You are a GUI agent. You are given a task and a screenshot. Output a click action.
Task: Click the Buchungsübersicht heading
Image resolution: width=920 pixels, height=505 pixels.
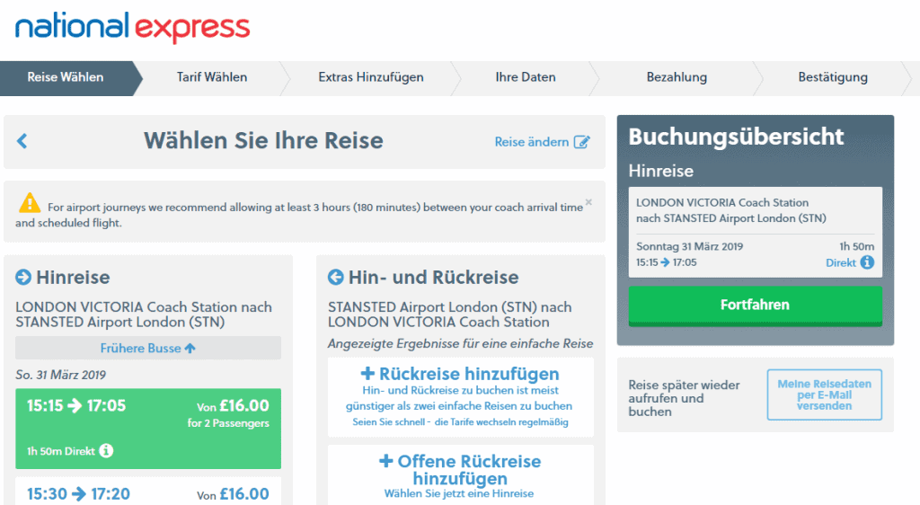(x=736, y=137)
